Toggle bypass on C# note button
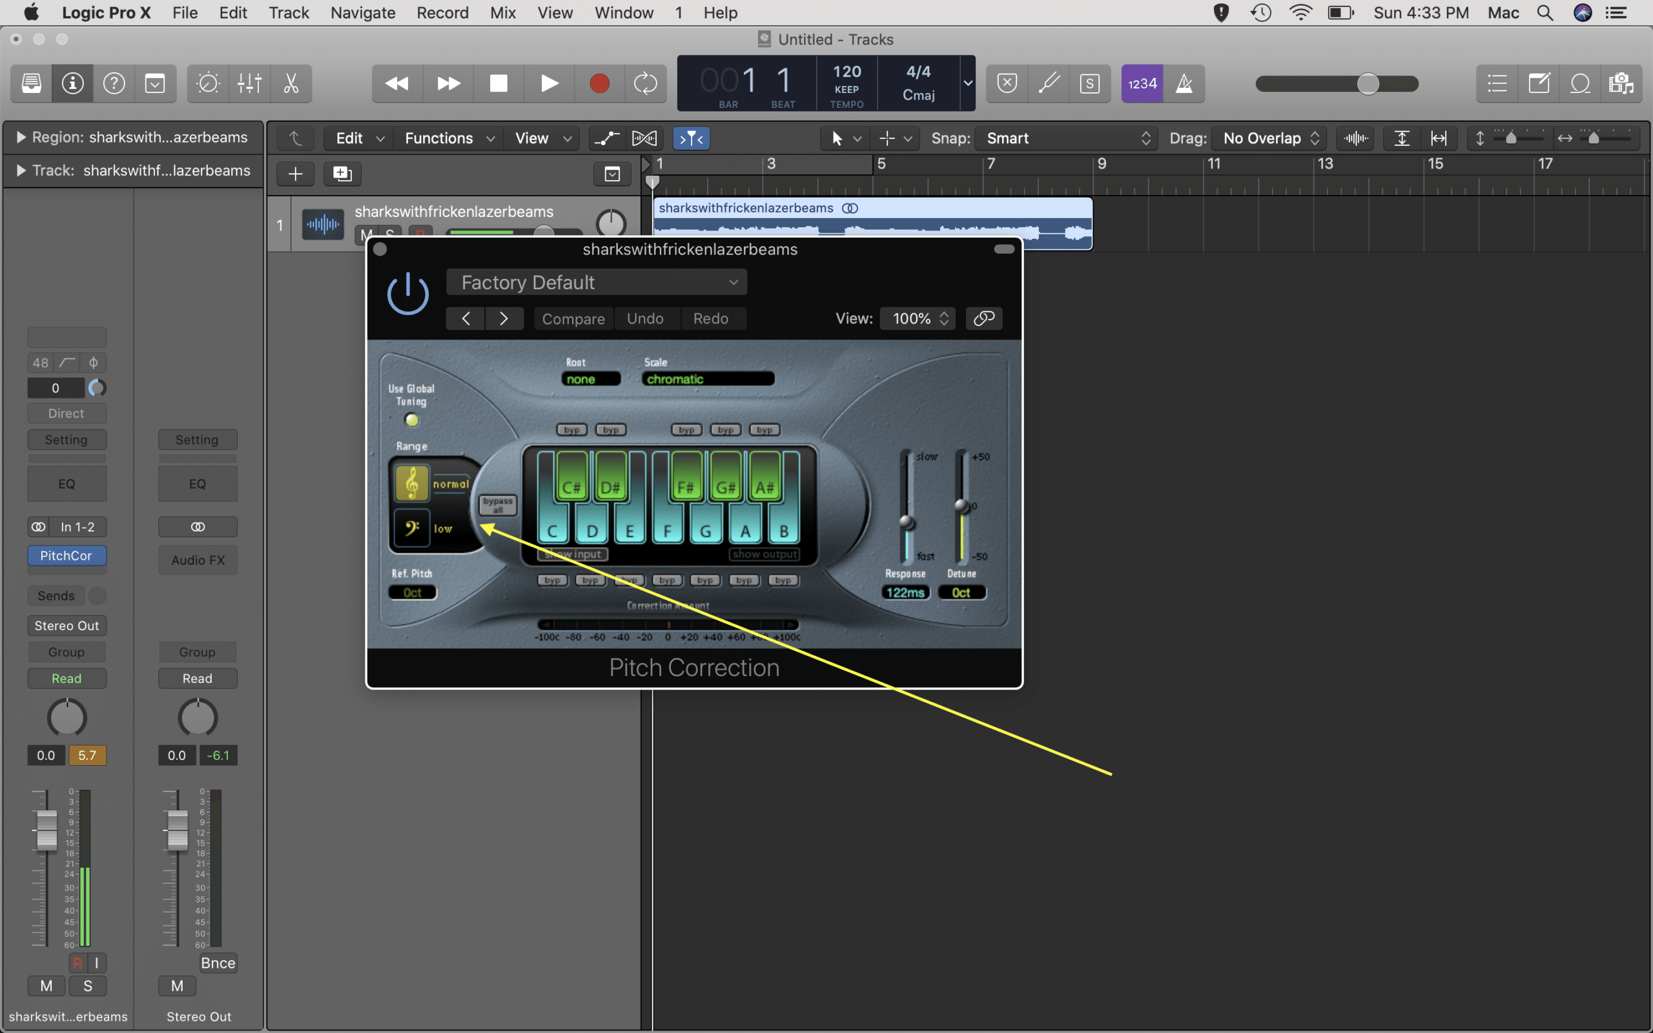Viewport: 1653px width, 1033px height. (x=568, y=429)
